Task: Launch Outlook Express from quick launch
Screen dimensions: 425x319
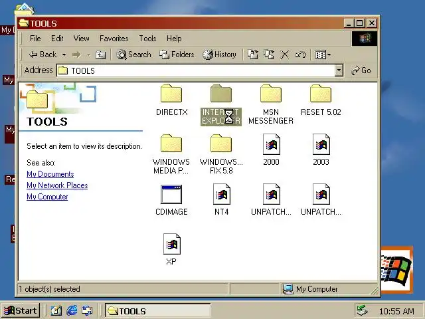Action: (x=87, y=310)
